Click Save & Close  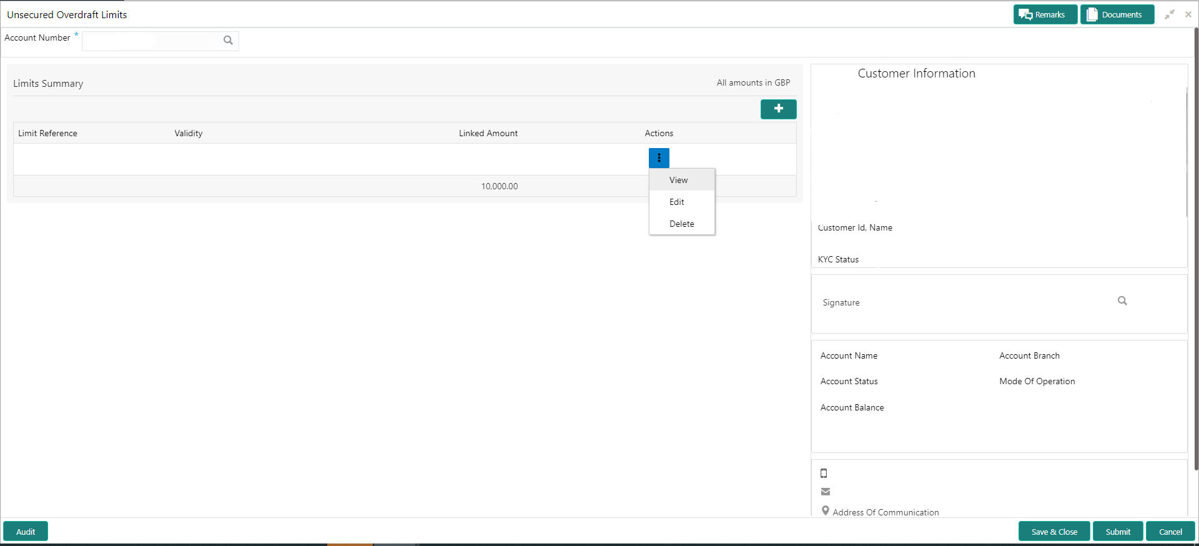pos(1054,532)
